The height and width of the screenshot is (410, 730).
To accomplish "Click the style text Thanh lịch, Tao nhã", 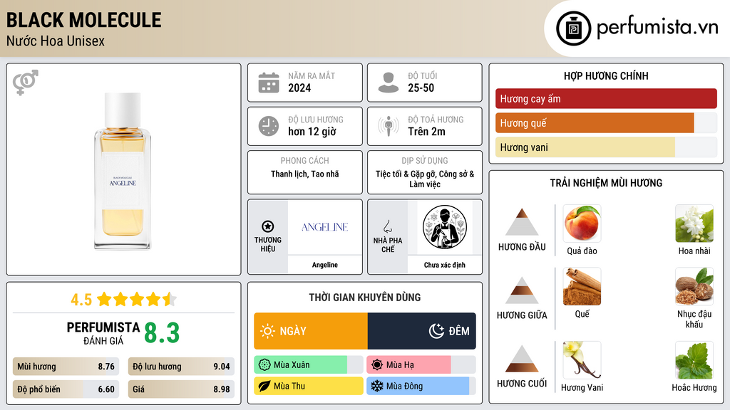I will [x=305, y=174].
